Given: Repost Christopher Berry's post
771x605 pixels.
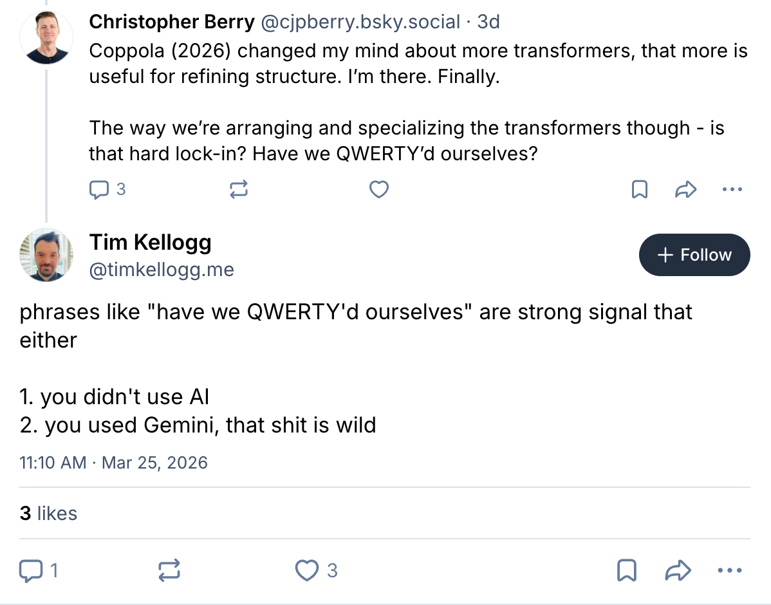Looking at the screenshot, I should pos(239,189).
